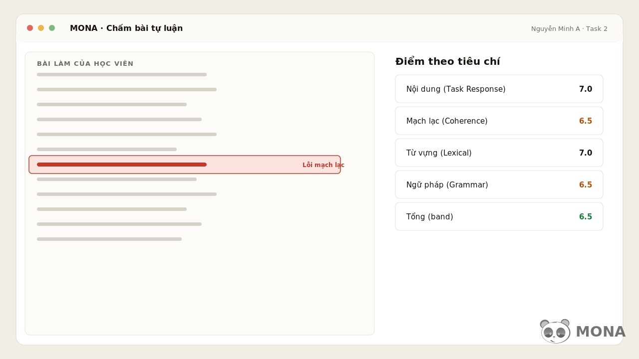This screenshot has width=639, height=359.
Task: Click the green 6.5 total band score
Action: [x=586, y=217]
